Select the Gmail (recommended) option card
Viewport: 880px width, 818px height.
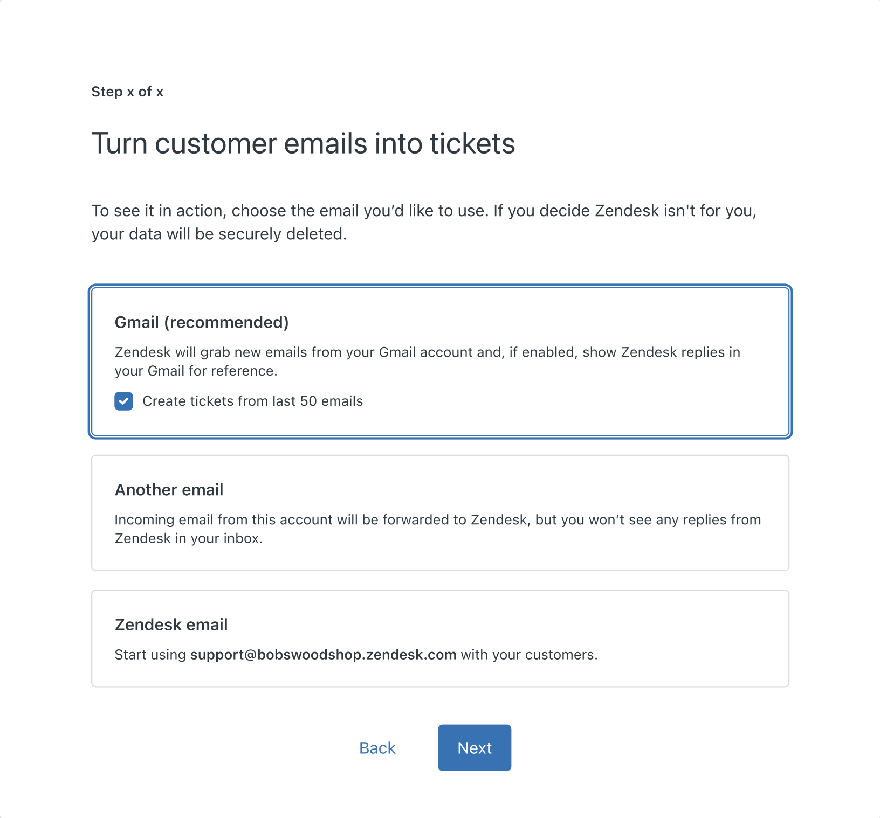[440, 361]
